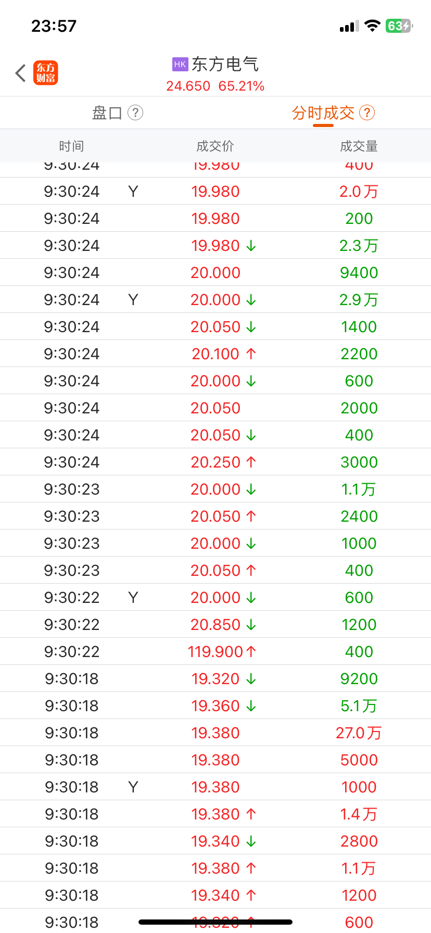Tap the back arrow chevron

coord(21,73)
